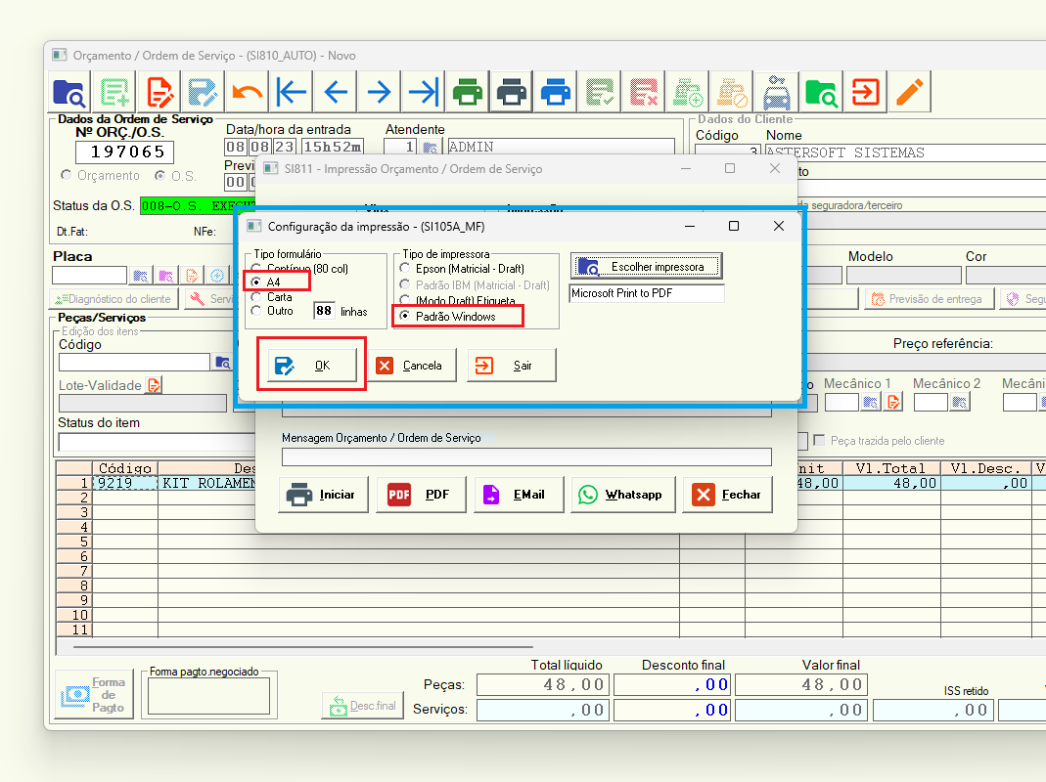Click the Fechar button
Image resolution: width=1046 pixels, height=782 pixels.
coord(727,495)
